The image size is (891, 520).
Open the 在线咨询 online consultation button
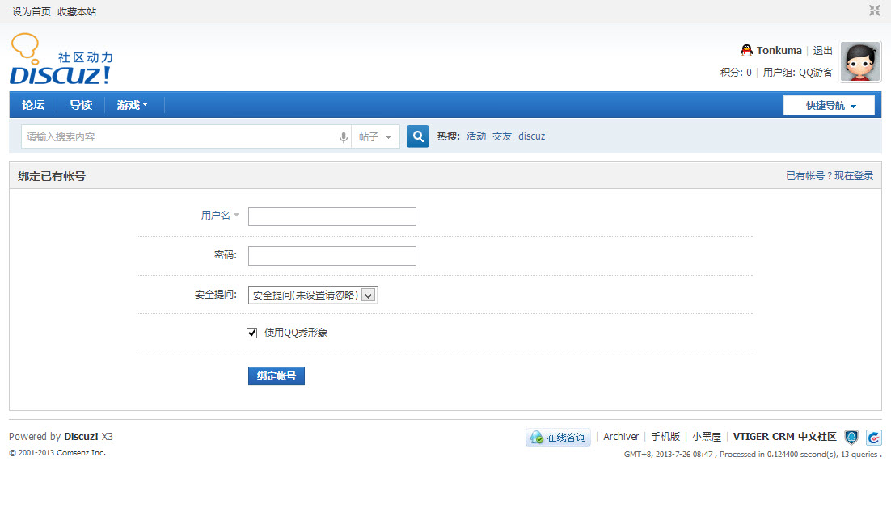click(x=558, y=437)
